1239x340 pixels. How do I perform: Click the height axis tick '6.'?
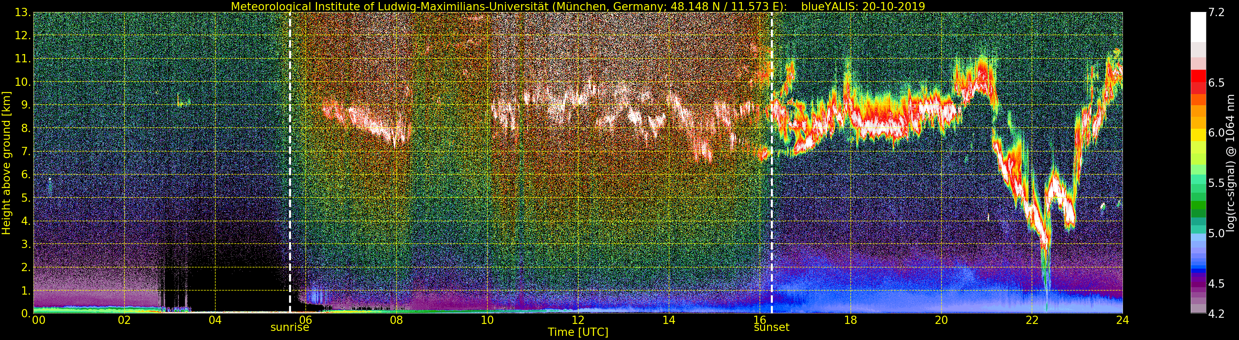[25, 175]
